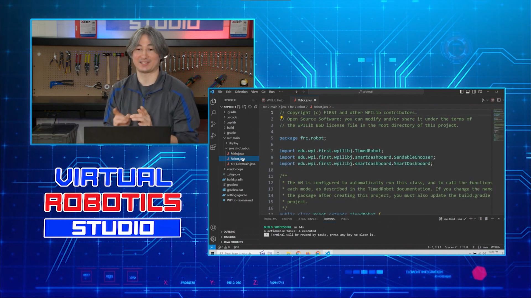Expand the vendordeps folder
Screen dimensions: 531x298
click(x=235, y=169)
